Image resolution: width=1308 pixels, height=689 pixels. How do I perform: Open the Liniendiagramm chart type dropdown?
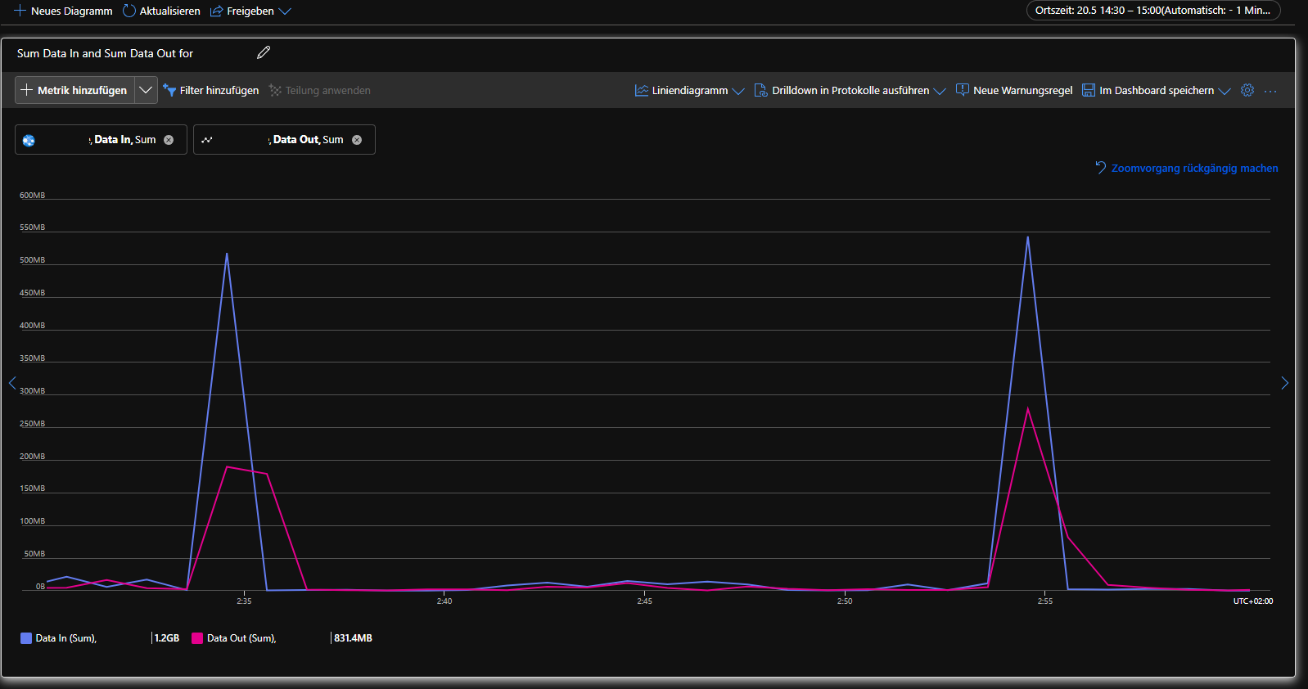tap(689, 90)
